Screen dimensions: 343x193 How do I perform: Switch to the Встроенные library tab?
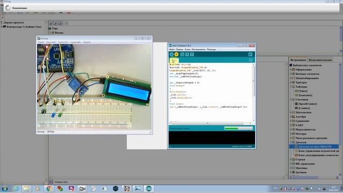(x=298, y=60)
